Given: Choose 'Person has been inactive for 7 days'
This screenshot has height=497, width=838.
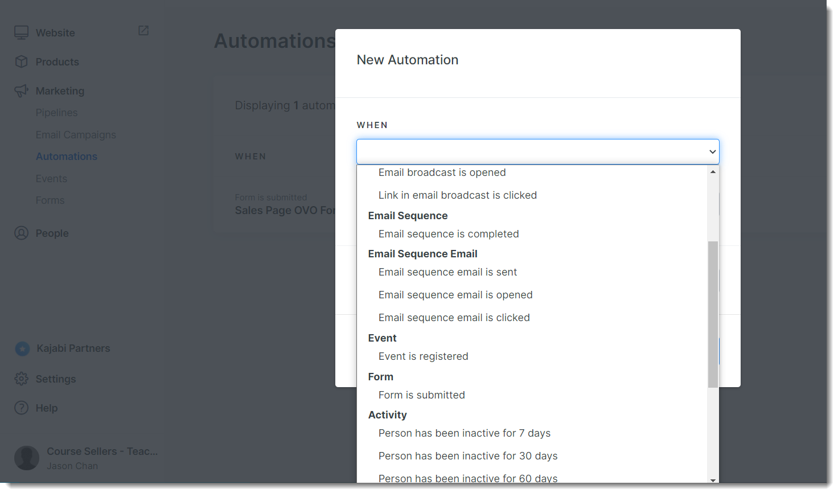Looking at the screenshot, I should [x=465, y=433].
